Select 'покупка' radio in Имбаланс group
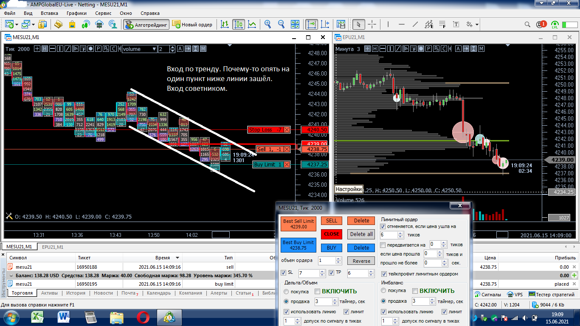This screenshot has width=580, height=326. (x=384, y=291)
